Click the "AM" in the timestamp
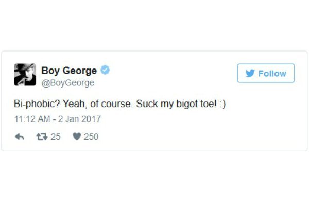This screenshot has width=309, height=206. pyautogui.click(x=44, y=119)
